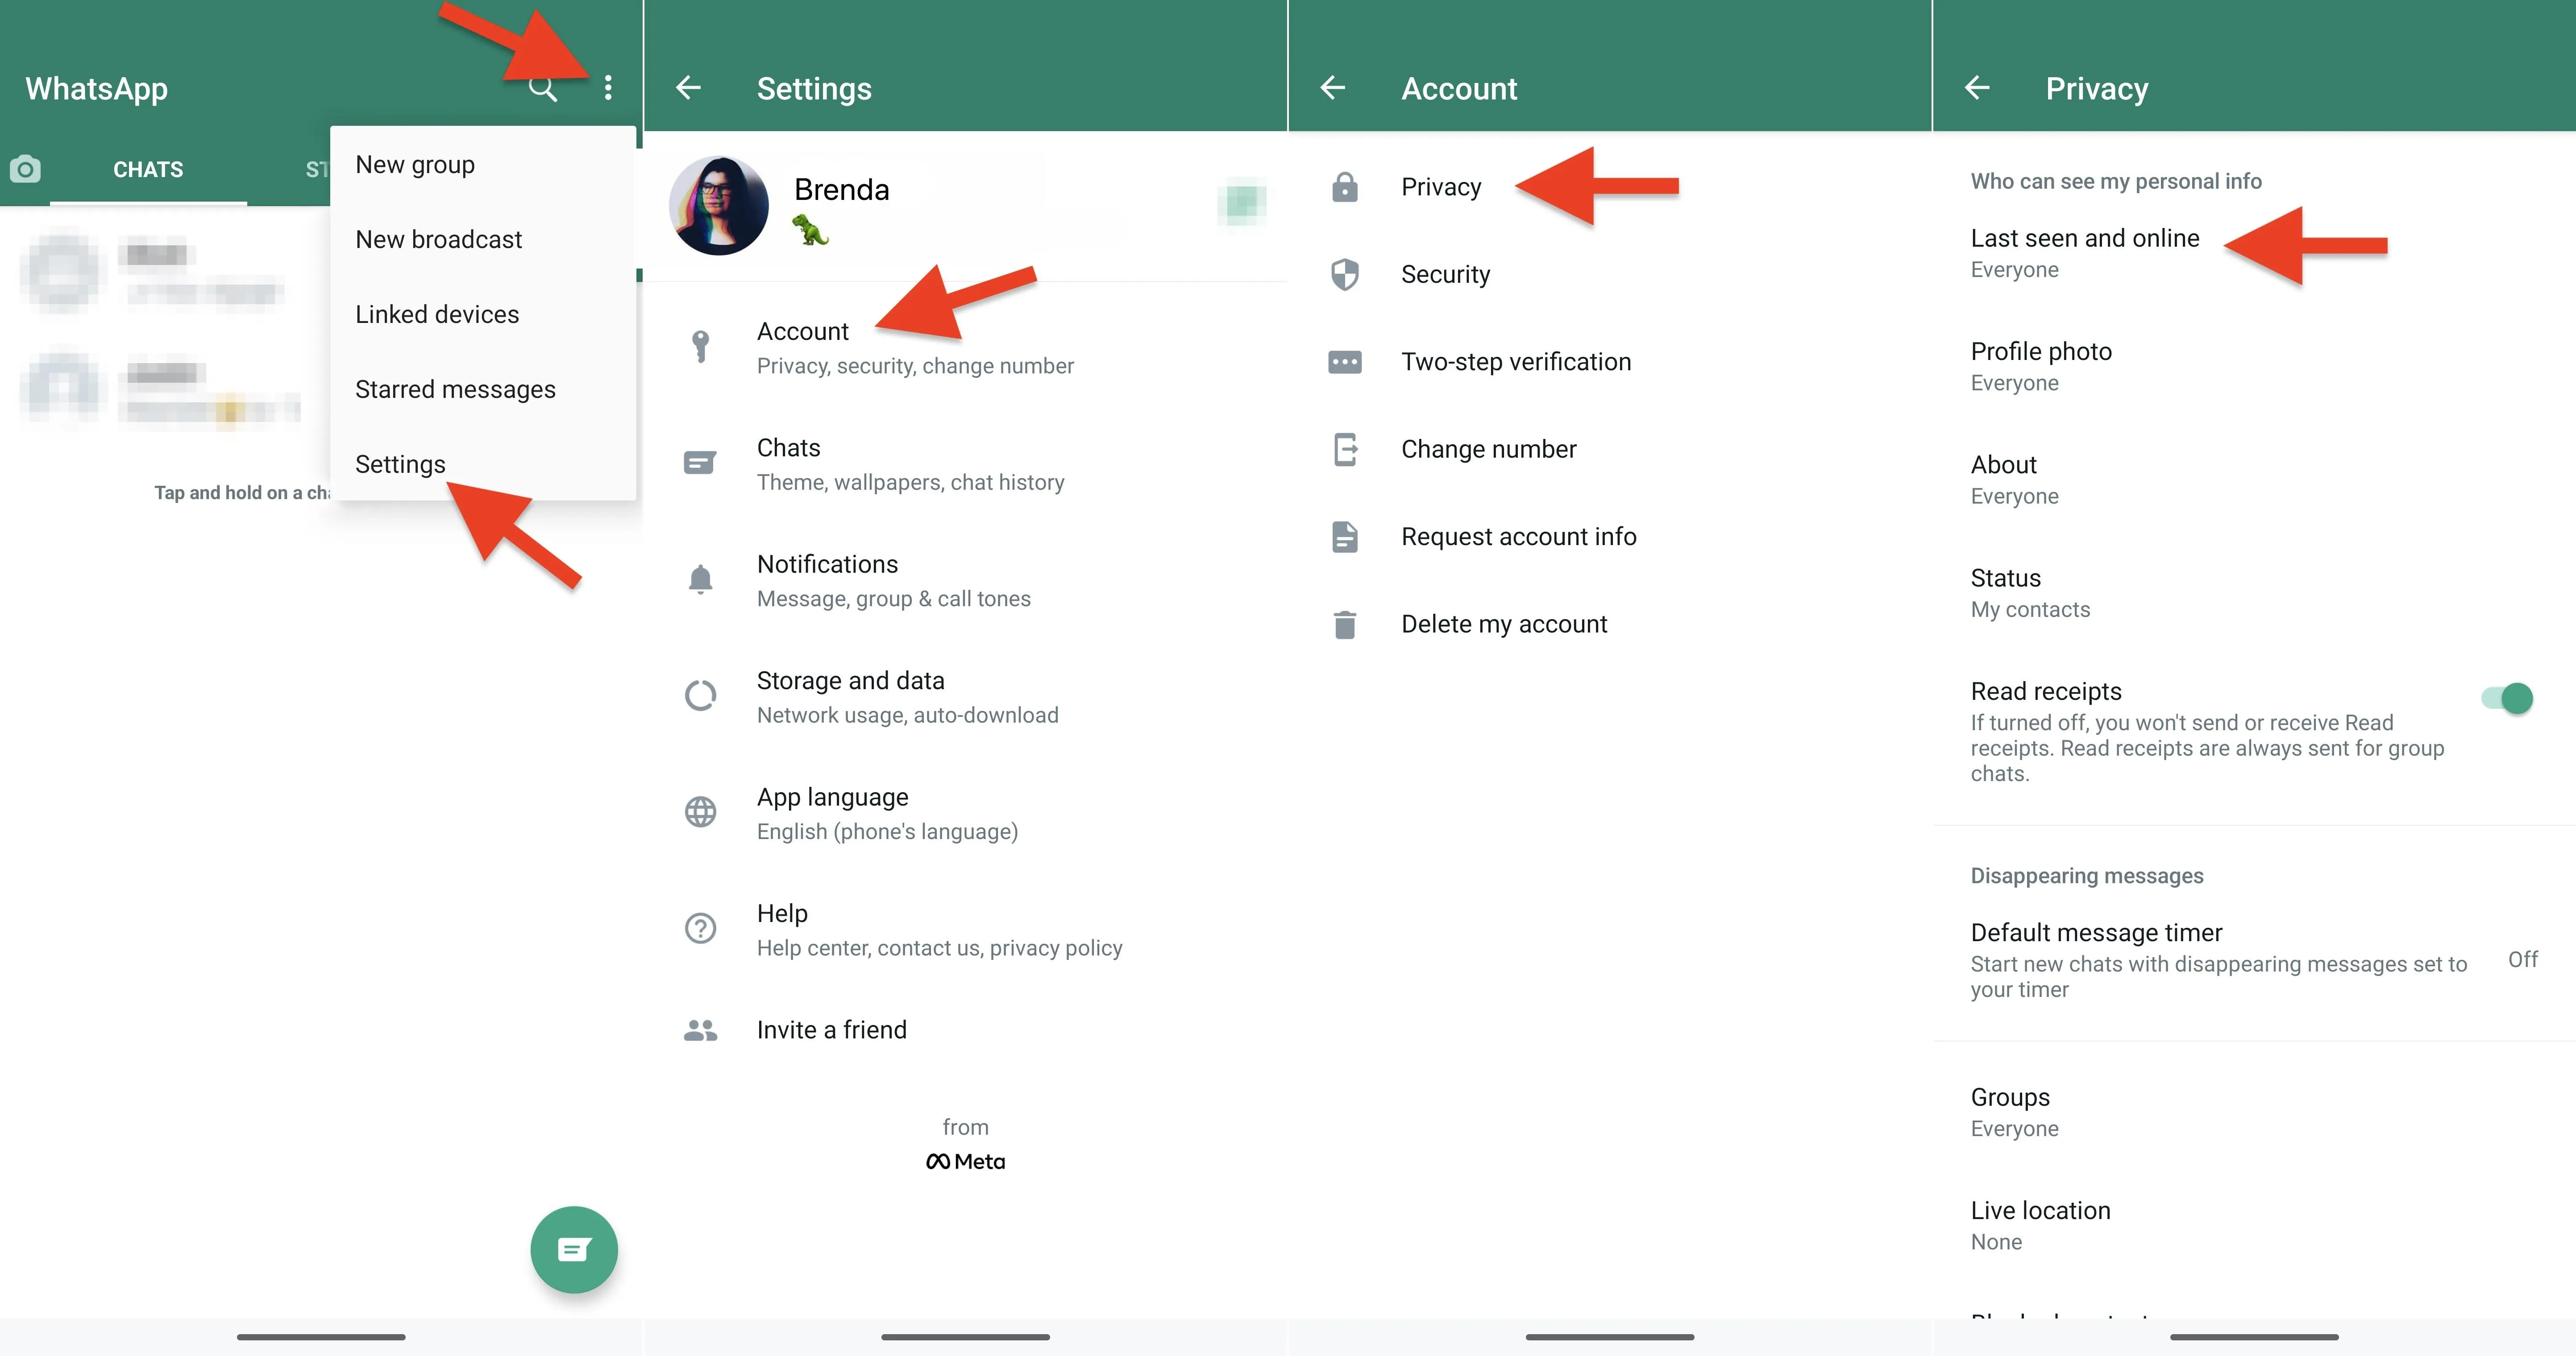Open the three-dot overflow menu in WhatsApp

608,88
